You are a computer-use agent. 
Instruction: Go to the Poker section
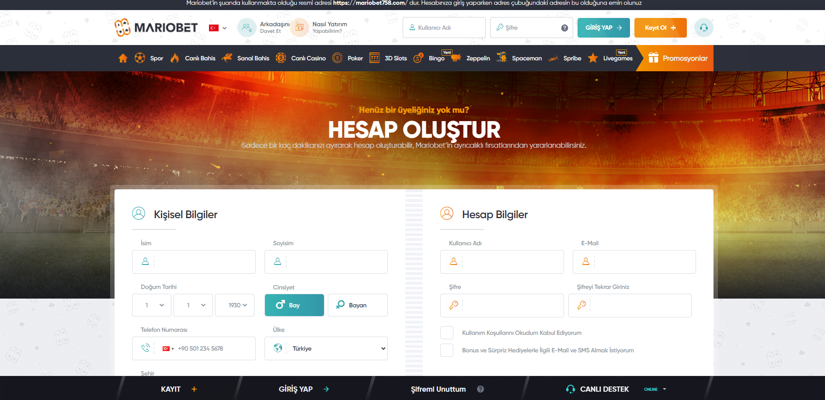pos(355,58)
